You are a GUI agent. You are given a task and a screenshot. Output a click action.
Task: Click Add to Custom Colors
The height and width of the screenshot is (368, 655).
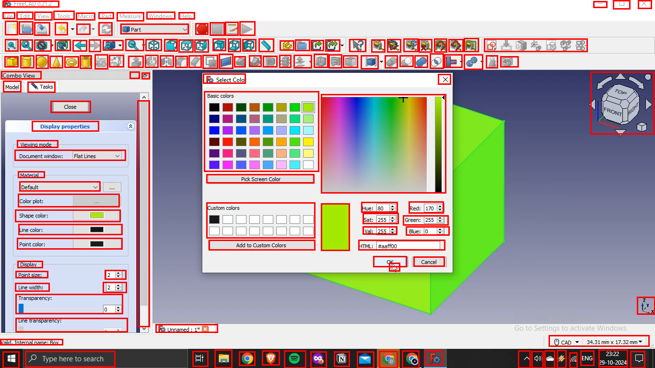pos(261,245)
